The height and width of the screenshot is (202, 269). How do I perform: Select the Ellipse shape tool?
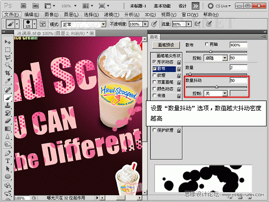[8, 177]
